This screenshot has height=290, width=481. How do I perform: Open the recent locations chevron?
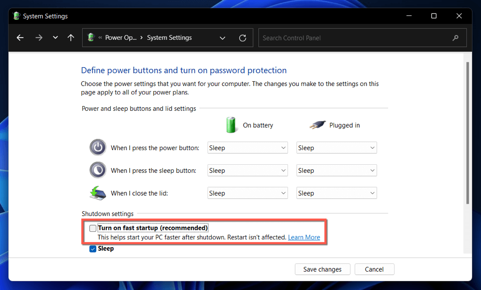click(55, 38)
